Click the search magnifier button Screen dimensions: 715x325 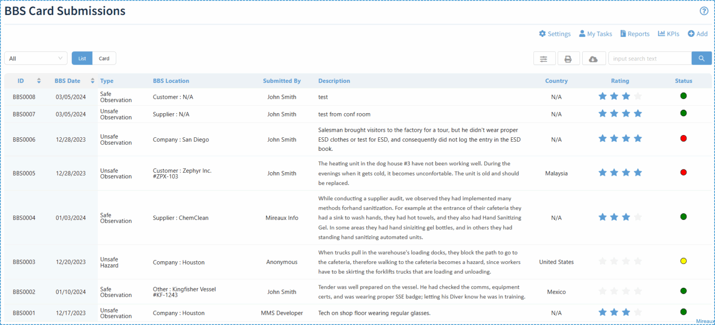coord(702,58)
